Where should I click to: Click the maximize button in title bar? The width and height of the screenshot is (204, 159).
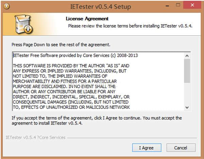coord(177,5)
